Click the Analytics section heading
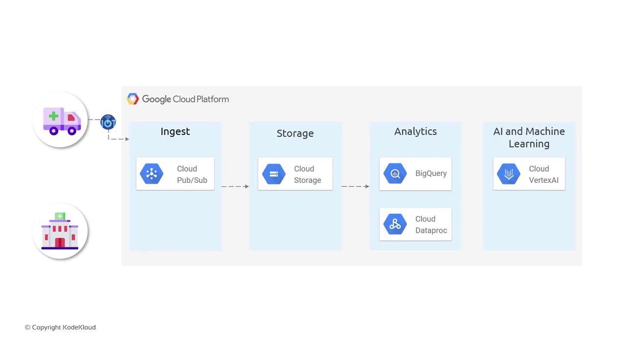This screenshot has width=626, height=352. [x=415, y=132]
